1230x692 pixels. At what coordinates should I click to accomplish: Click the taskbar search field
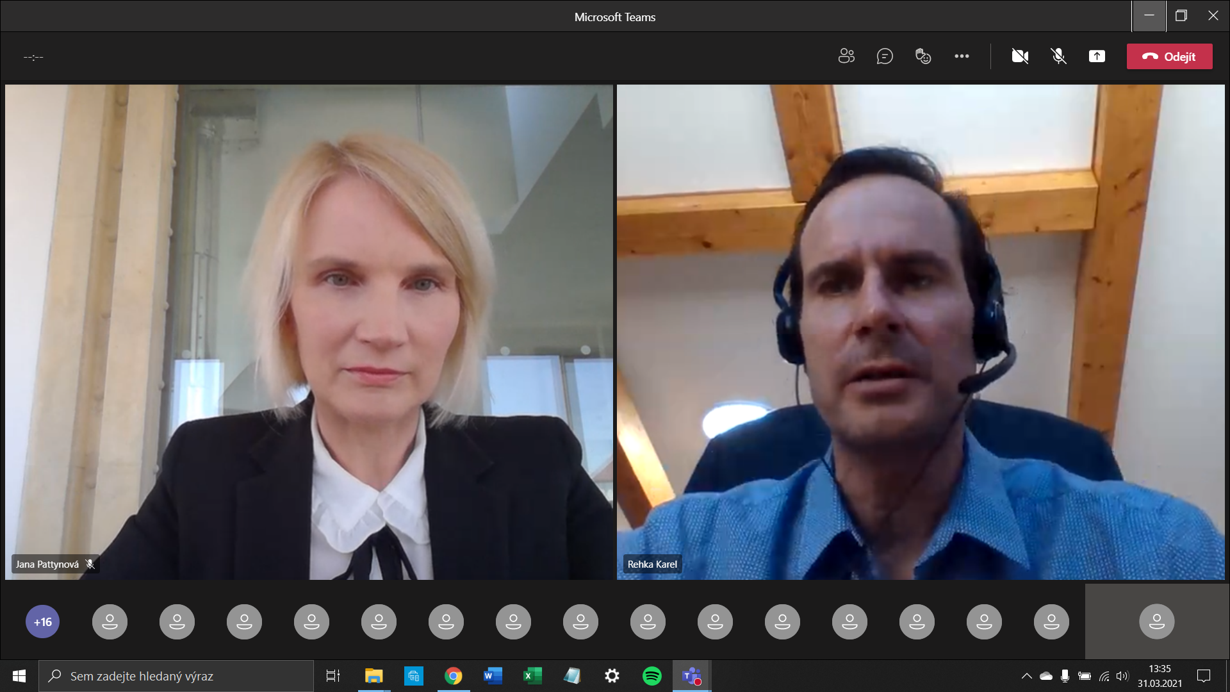176,676
